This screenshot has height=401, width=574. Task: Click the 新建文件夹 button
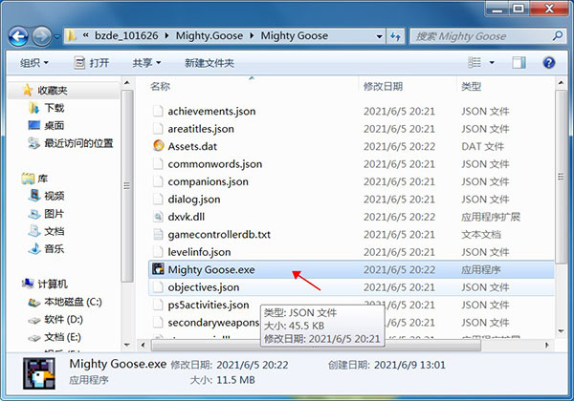click(209, 63)
